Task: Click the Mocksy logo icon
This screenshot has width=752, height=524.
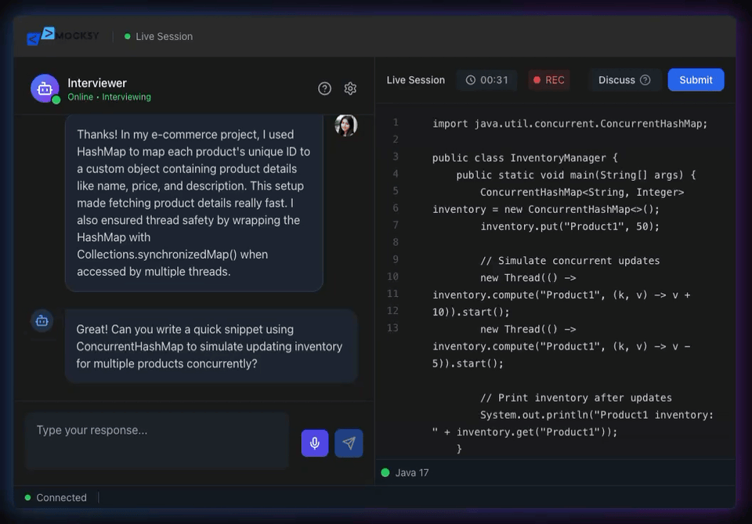Action: coord(39,35)
